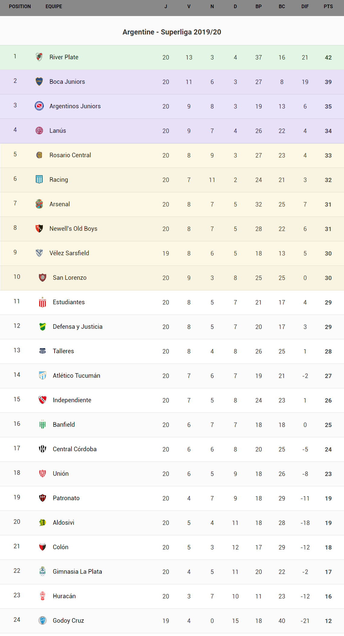Click the POSITION column header
The image size is (344, 636).
tap(20, 6)
